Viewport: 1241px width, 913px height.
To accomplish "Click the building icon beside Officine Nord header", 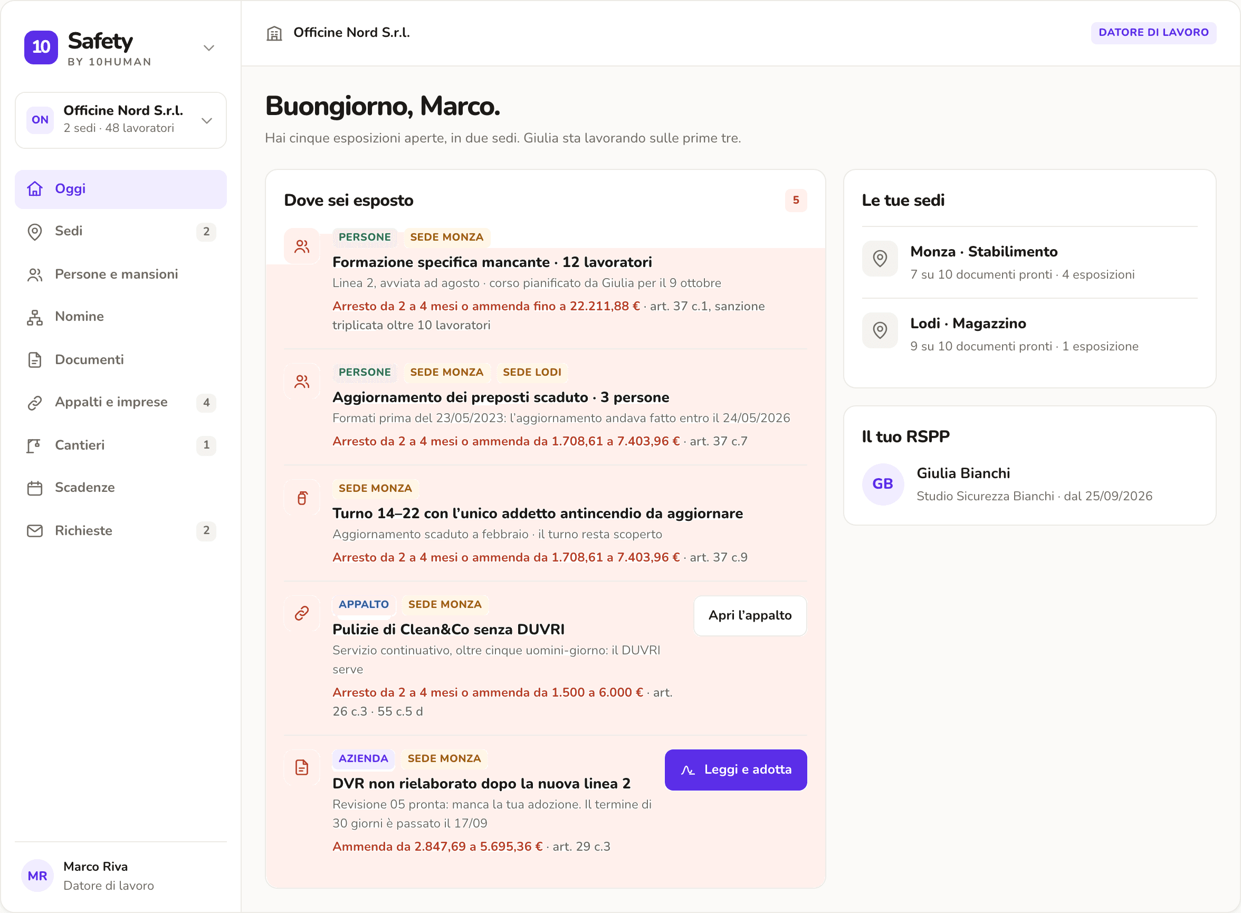I will click(x=274, y=34).
